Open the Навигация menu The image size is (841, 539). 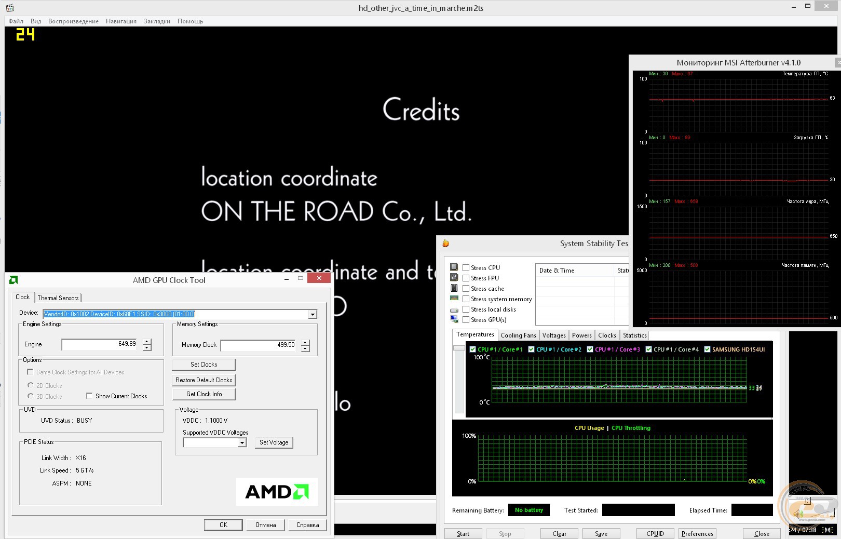coord(121,21)
